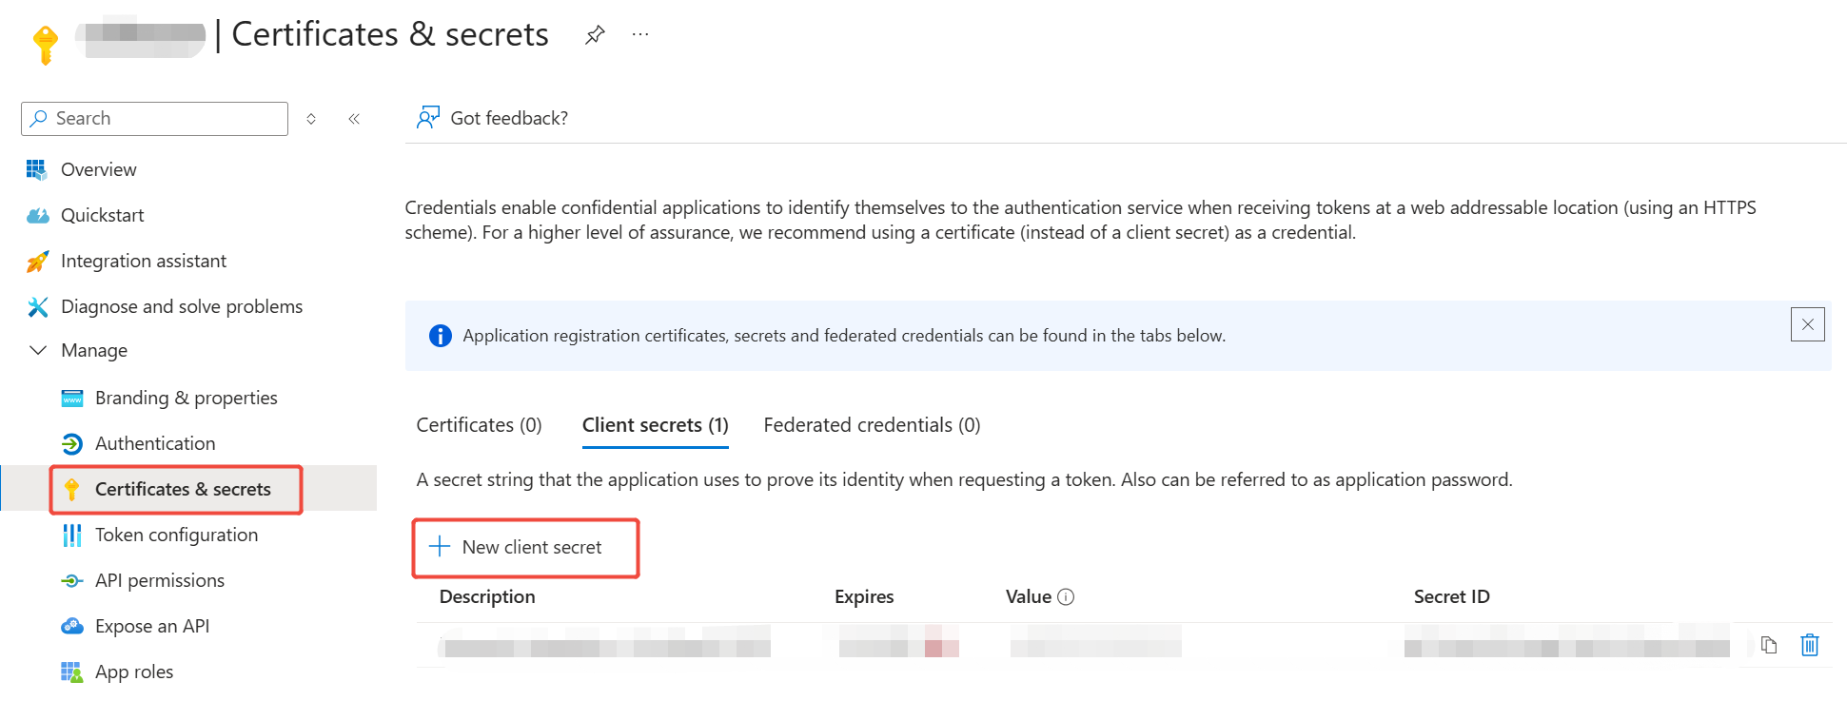Click the Value info tooltip icon
This screenshot has height=701, width=1847.
point(1066,597)
